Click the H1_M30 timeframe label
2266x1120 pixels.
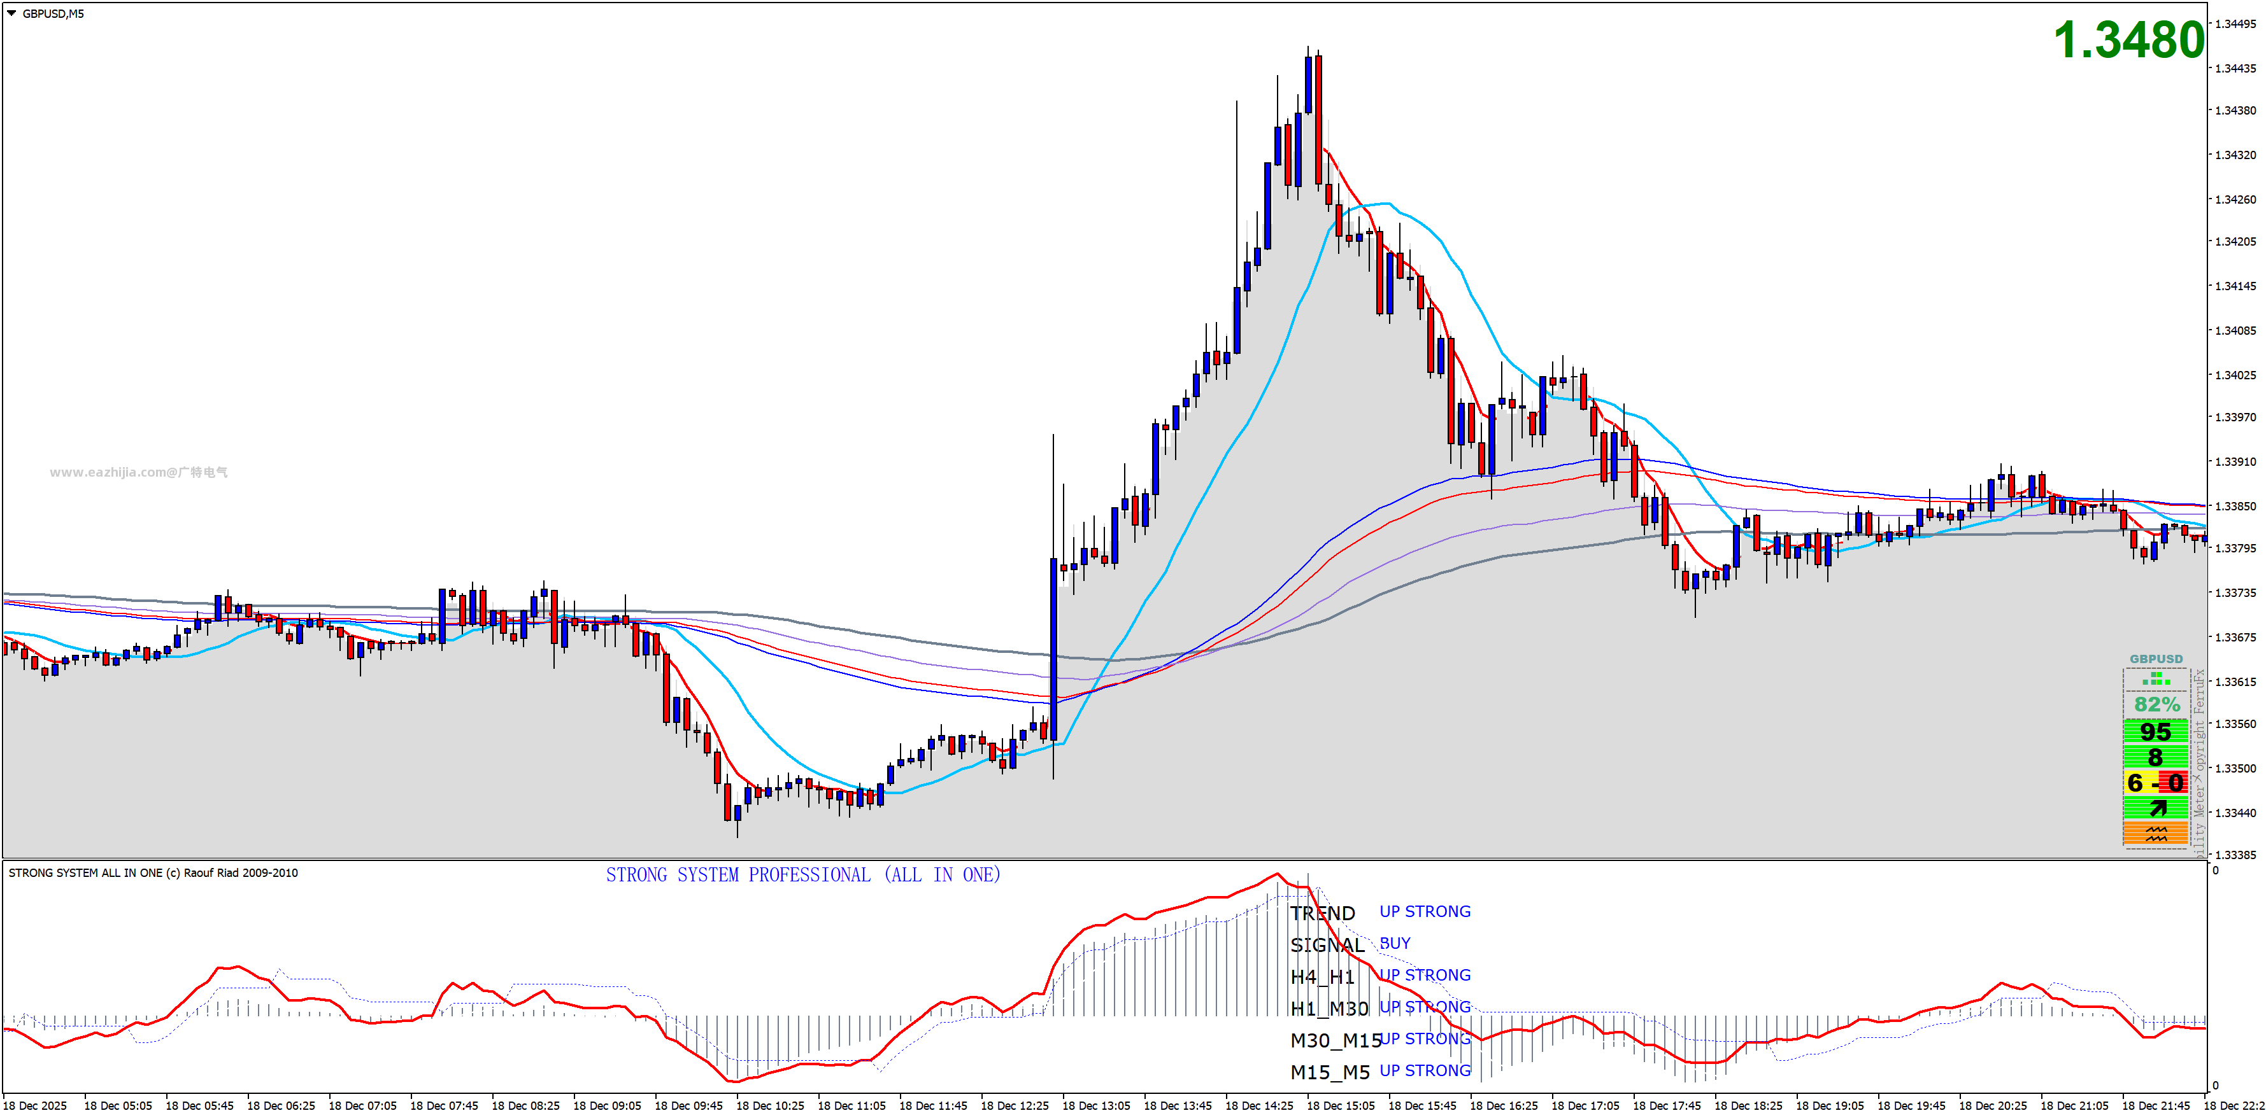pyautogui.click(x=1329, y=1009)
